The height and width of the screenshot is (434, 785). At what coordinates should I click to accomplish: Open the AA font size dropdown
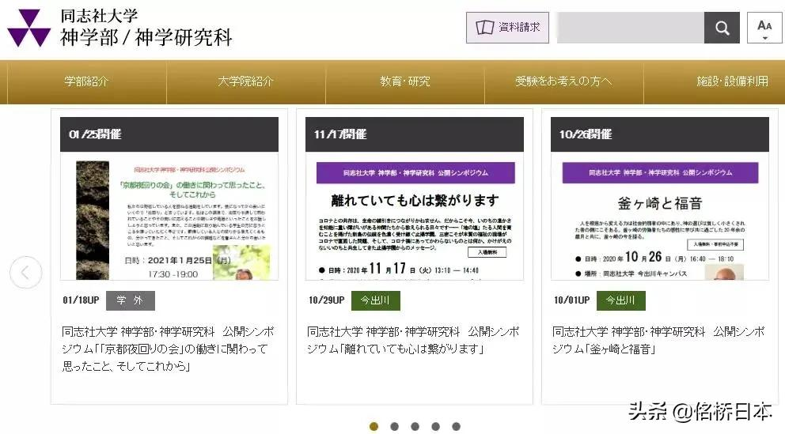(x=764, y=28)
